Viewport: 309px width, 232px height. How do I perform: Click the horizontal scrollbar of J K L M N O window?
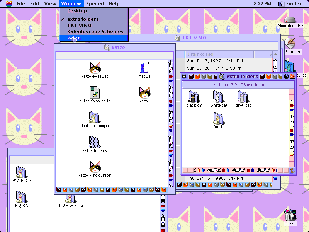coord(224,185)
